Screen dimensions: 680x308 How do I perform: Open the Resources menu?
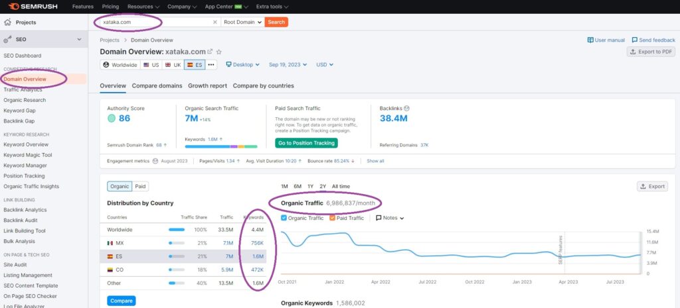pos(143,7)
